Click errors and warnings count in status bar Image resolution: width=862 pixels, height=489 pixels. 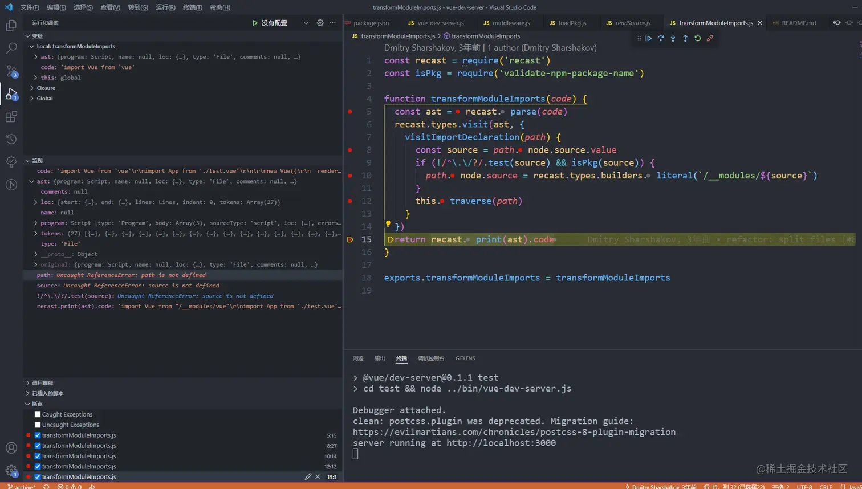coord(69,486)
